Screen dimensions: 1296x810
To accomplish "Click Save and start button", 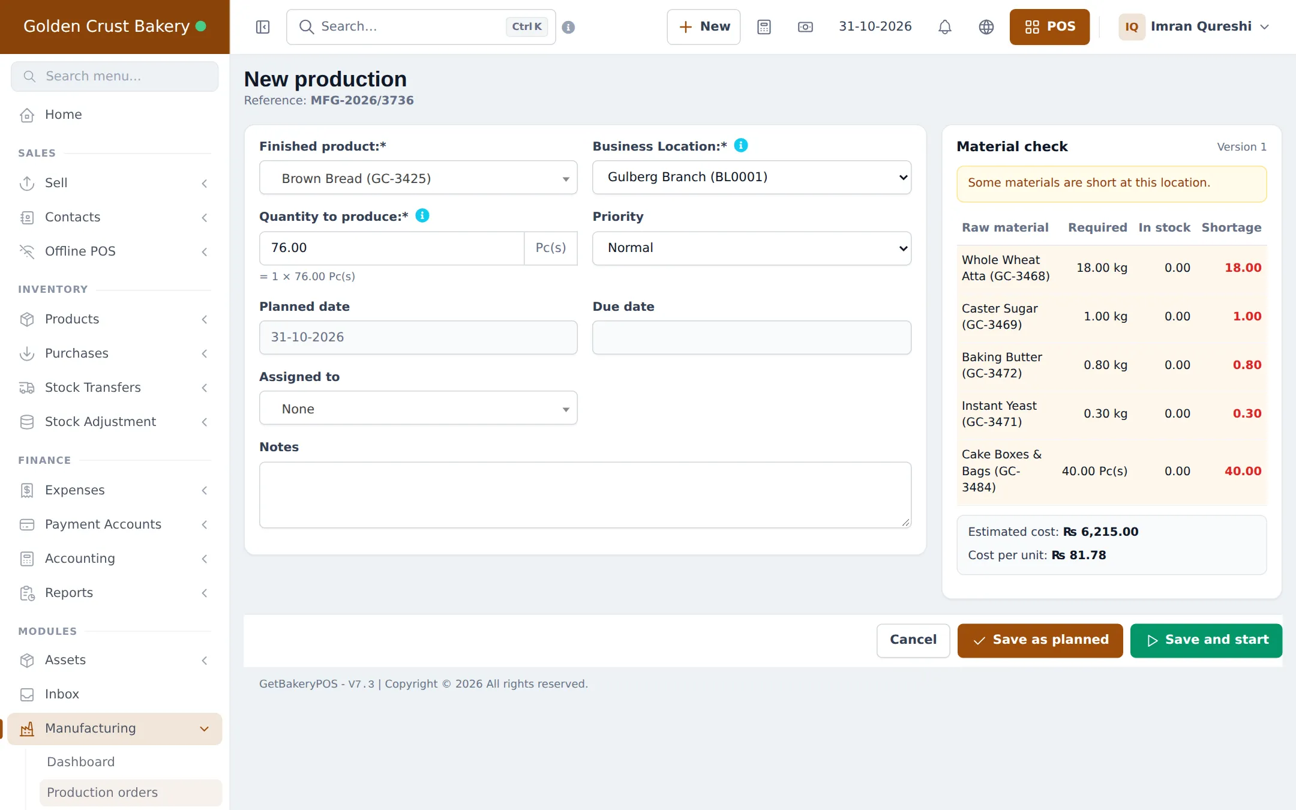I will click(1207, 640).
